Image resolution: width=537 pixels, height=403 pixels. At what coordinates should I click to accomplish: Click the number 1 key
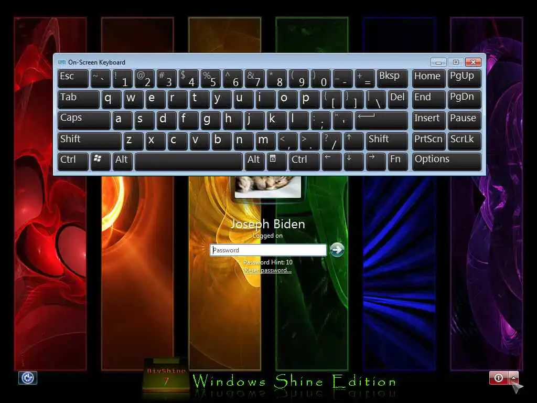122,79
